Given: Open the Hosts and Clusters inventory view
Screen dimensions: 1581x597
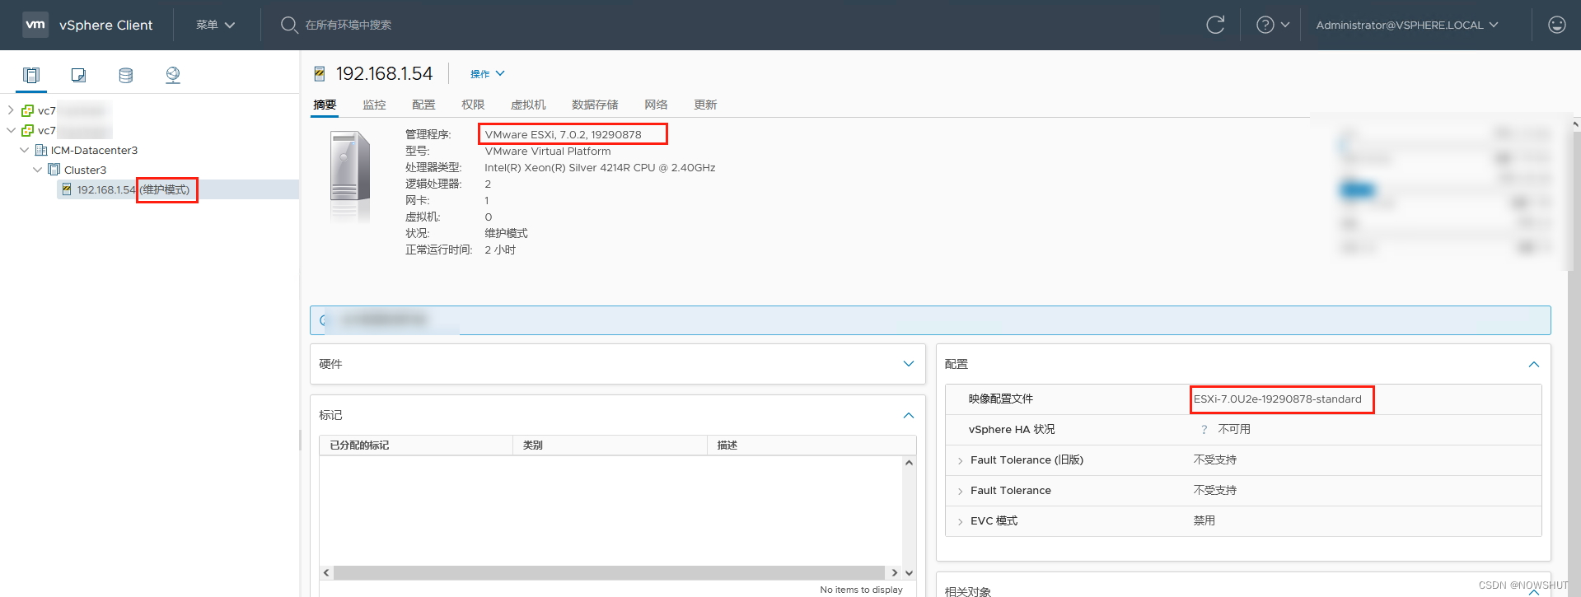Looking at the screenshot, I should [x=31, y=75].
